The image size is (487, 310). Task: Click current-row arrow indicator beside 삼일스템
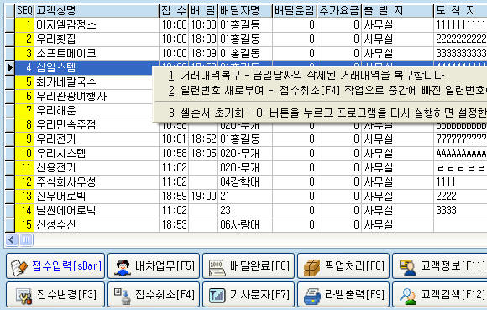9,68
